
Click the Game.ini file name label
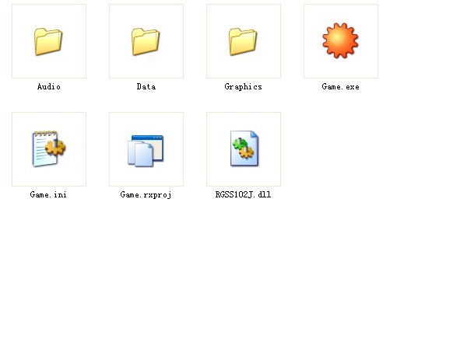48,195
